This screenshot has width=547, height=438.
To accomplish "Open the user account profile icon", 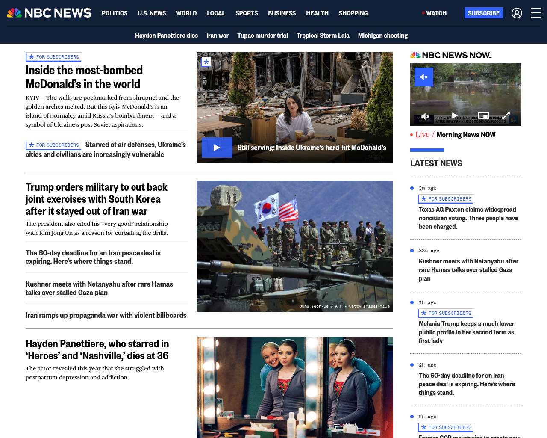I will click(517, 13).
